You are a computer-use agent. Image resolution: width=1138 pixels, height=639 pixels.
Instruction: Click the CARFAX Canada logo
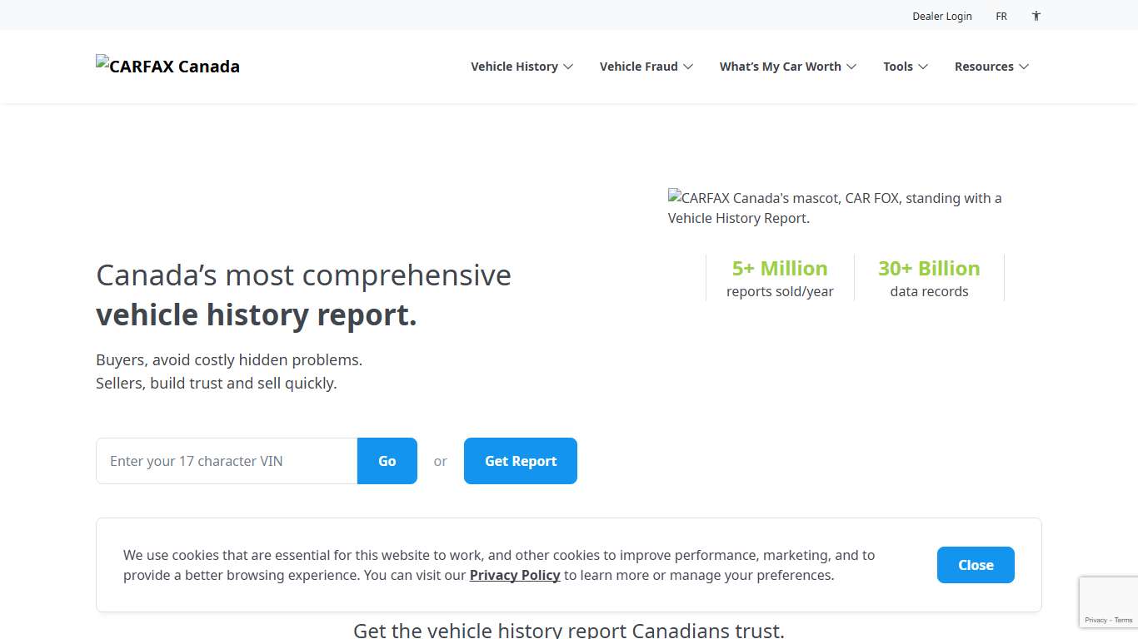click(167, 66)
